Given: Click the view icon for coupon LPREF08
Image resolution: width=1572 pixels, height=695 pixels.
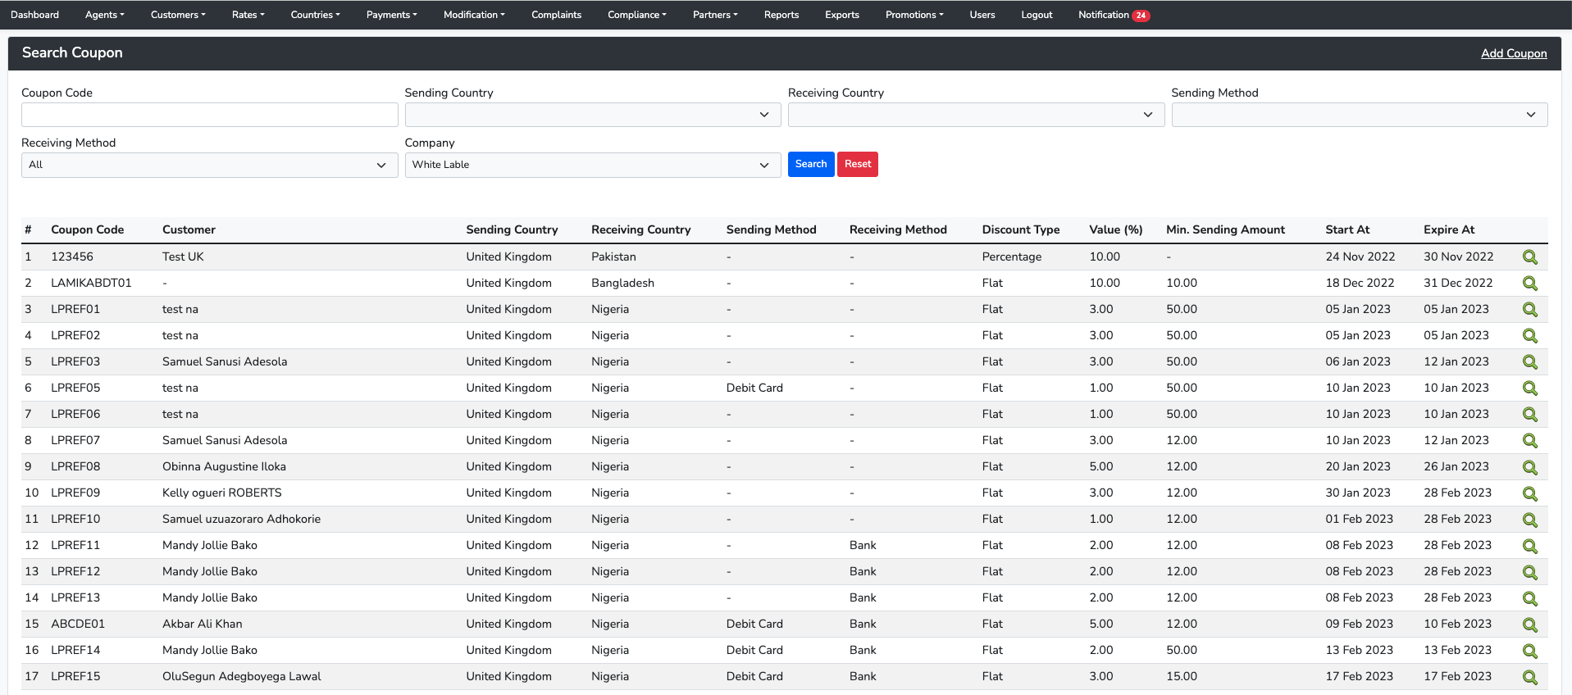Looking at the screenshot, I should pos(1529,467).
